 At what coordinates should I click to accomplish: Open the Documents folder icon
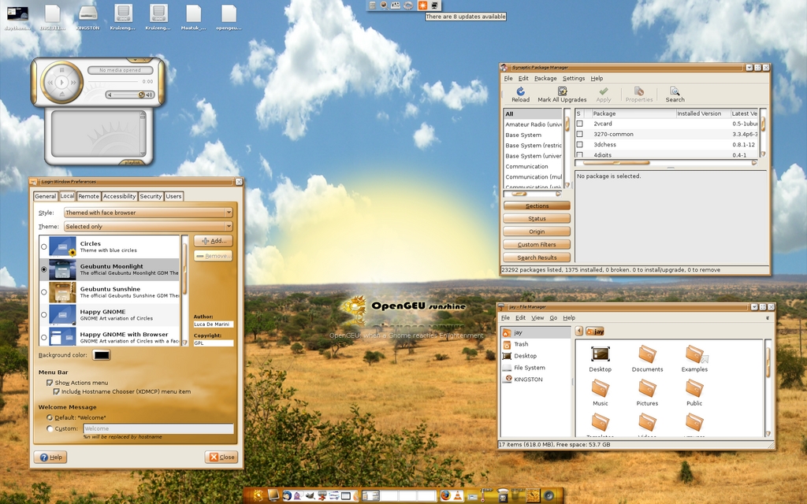[x=647, y=354]
